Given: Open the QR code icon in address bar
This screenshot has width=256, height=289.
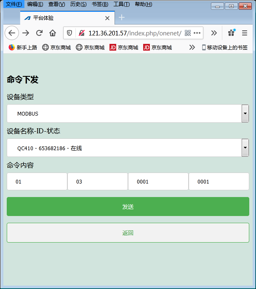Looking at the screenshot, I should point(188,33).
